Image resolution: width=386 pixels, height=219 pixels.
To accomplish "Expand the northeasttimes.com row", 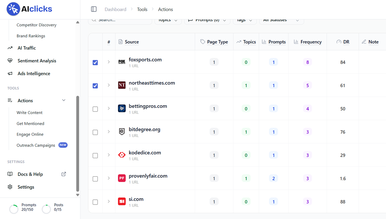I will pyautogui.click(x=109, y=85).
